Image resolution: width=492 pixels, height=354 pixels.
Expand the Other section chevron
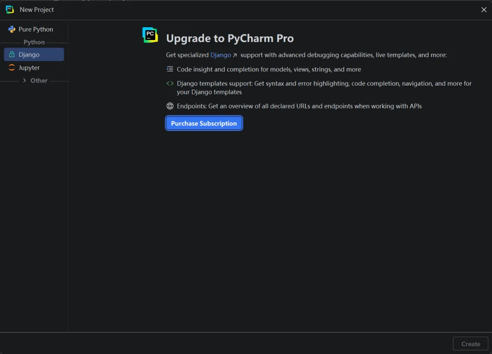click(x=25, y=80)
